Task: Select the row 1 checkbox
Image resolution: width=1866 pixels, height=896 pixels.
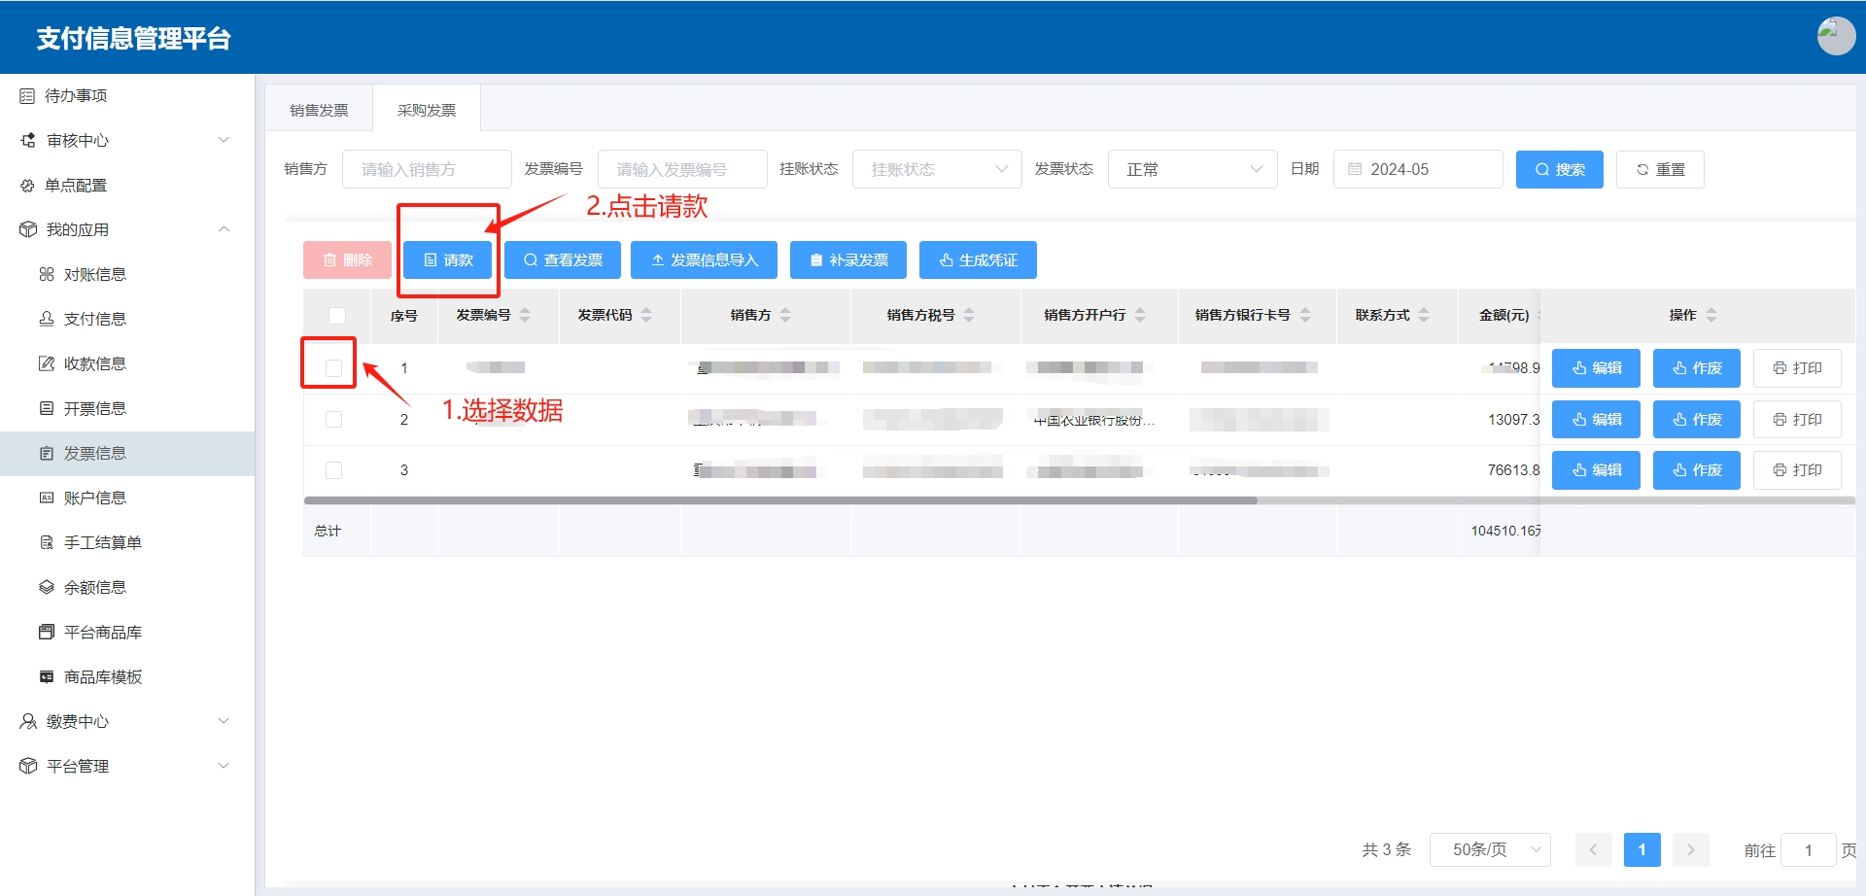Action: (333, 367)
